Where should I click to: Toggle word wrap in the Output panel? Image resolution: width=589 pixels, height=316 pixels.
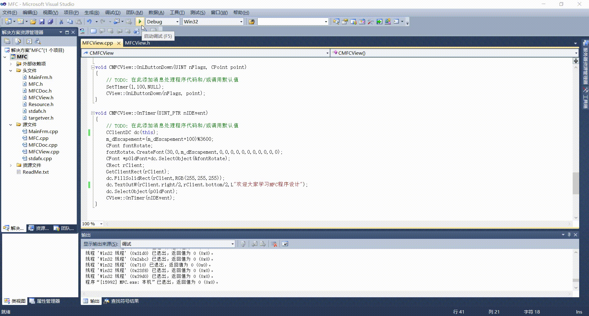click(285, 244)
